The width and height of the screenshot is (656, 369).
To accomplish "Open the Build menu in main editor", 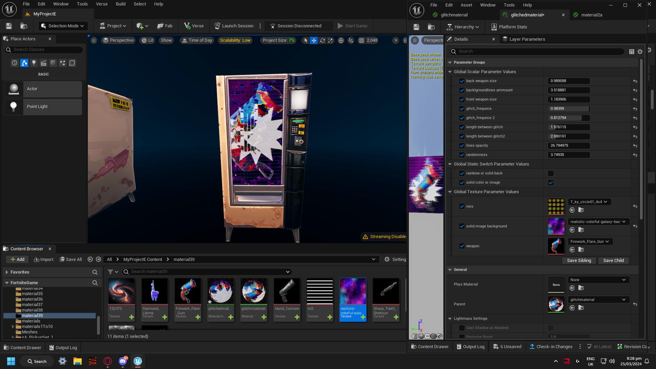I will [121, 4].
